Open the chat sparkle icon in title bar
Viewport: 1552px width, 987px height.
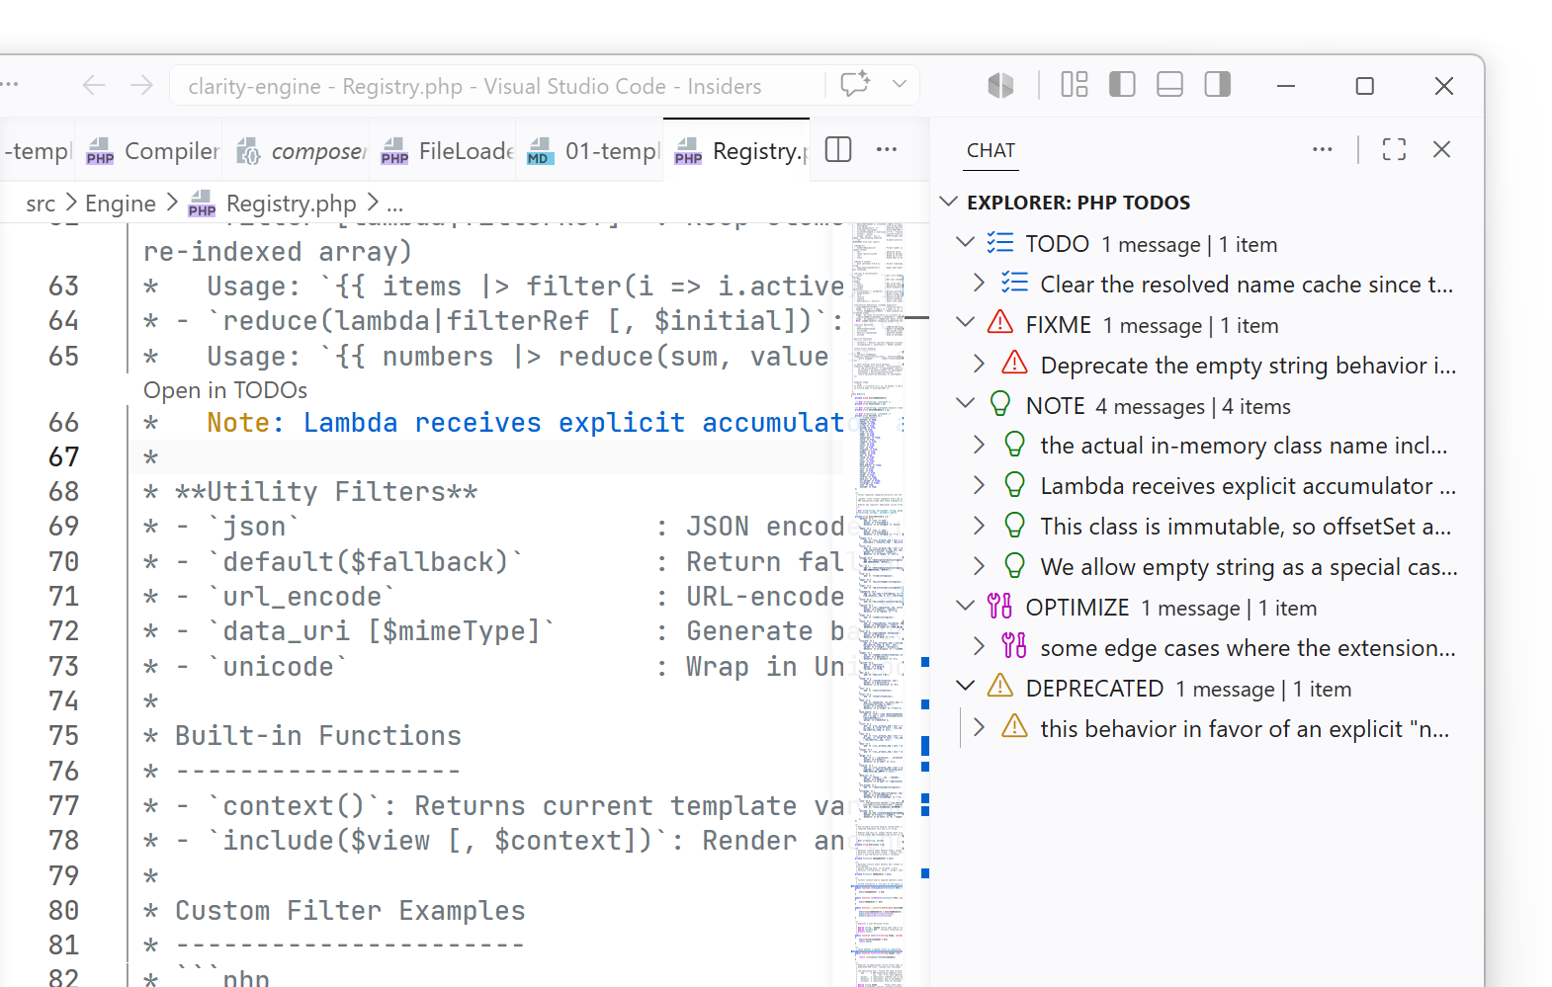pos(855,84)
